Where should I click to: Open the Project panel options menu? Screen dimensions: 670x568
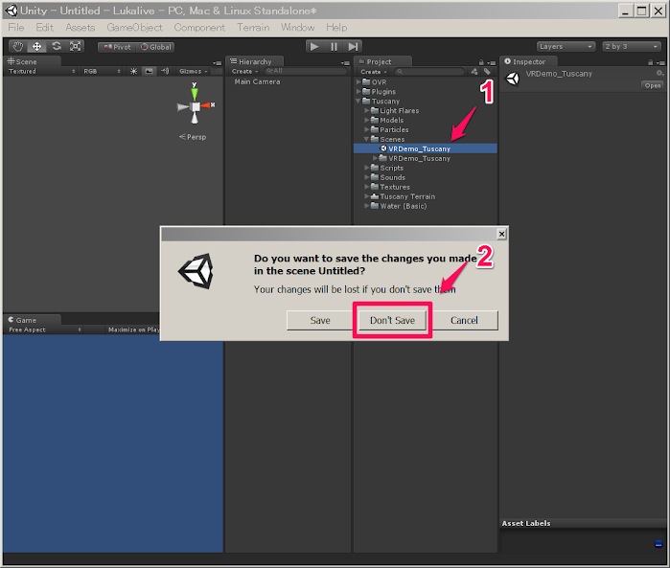(492, 63)
